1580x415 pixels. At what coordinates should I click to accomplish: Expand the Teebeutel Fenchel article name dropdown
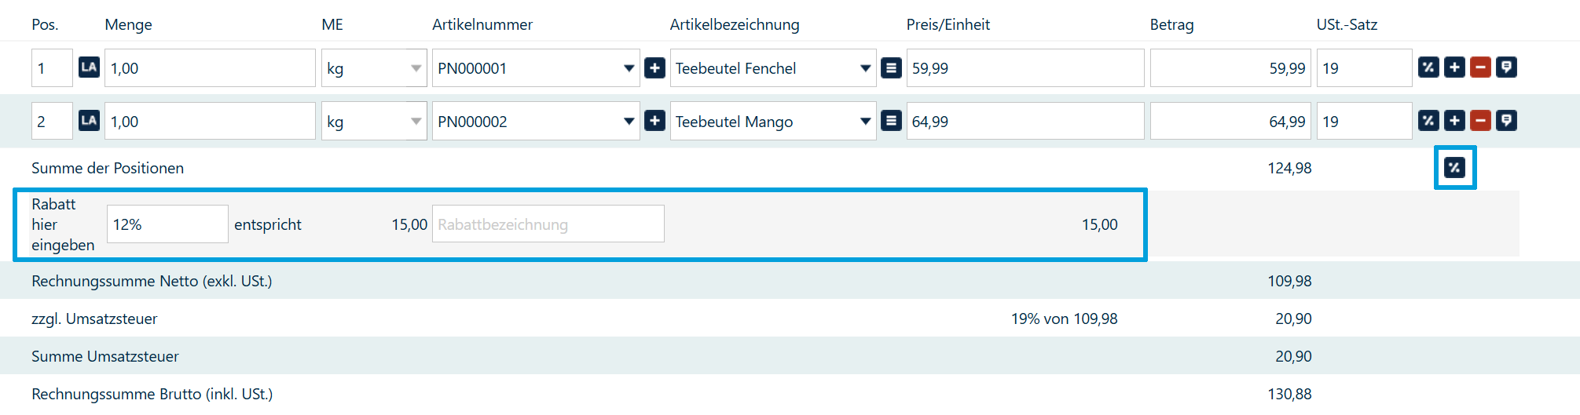click(865, 68)
